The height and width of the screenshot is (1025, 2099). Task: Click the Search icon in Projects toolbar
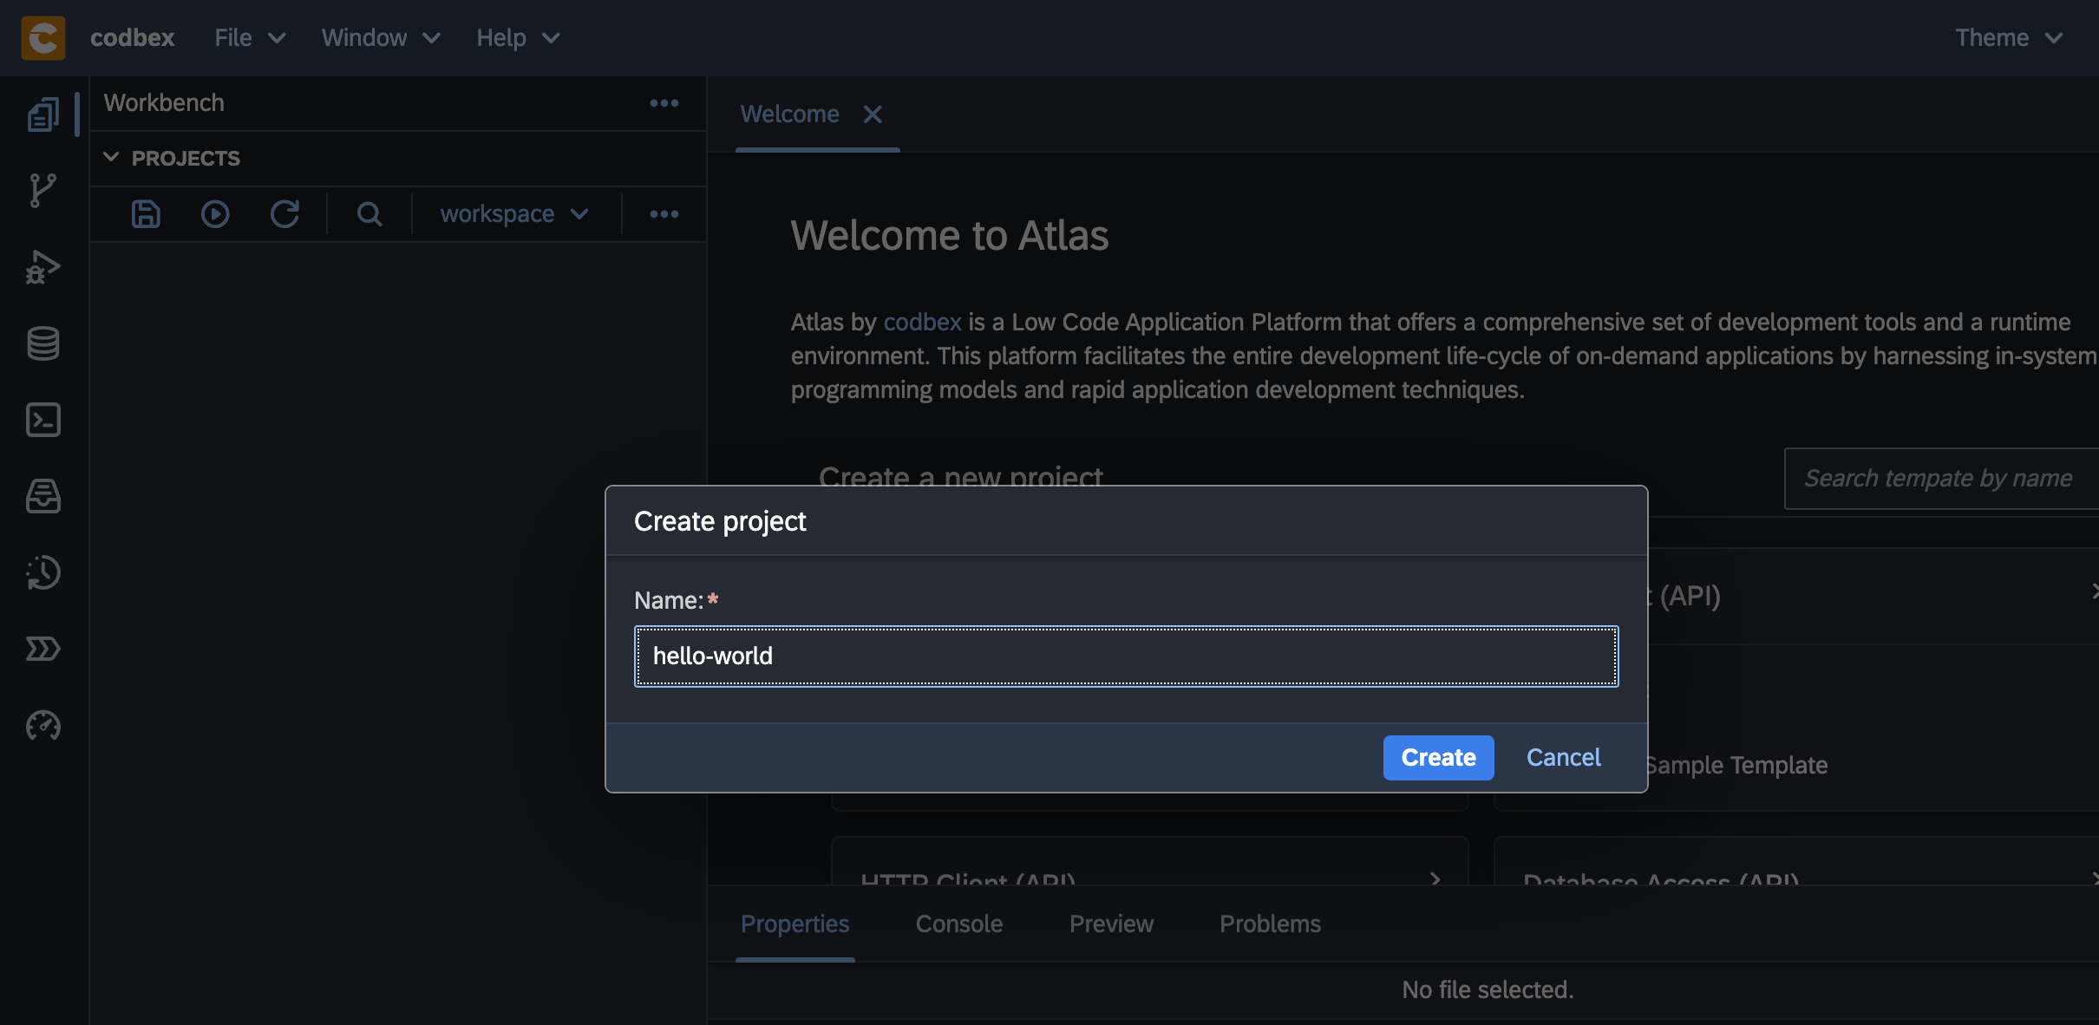pos(369,214)
